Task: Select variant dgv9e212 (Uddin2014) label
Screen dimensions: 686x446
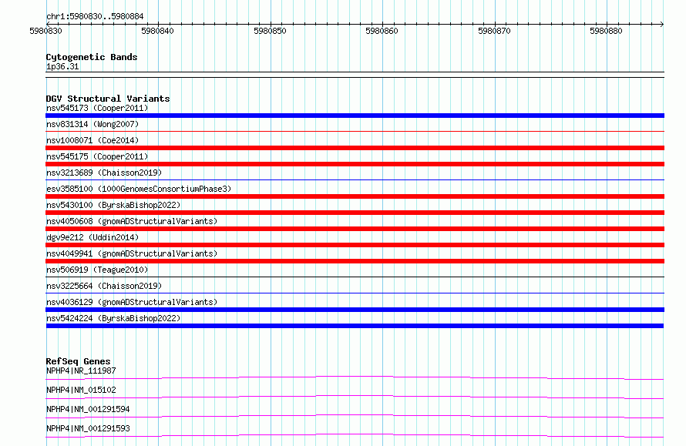Action: pyautogui.click(x=92, y=237)
